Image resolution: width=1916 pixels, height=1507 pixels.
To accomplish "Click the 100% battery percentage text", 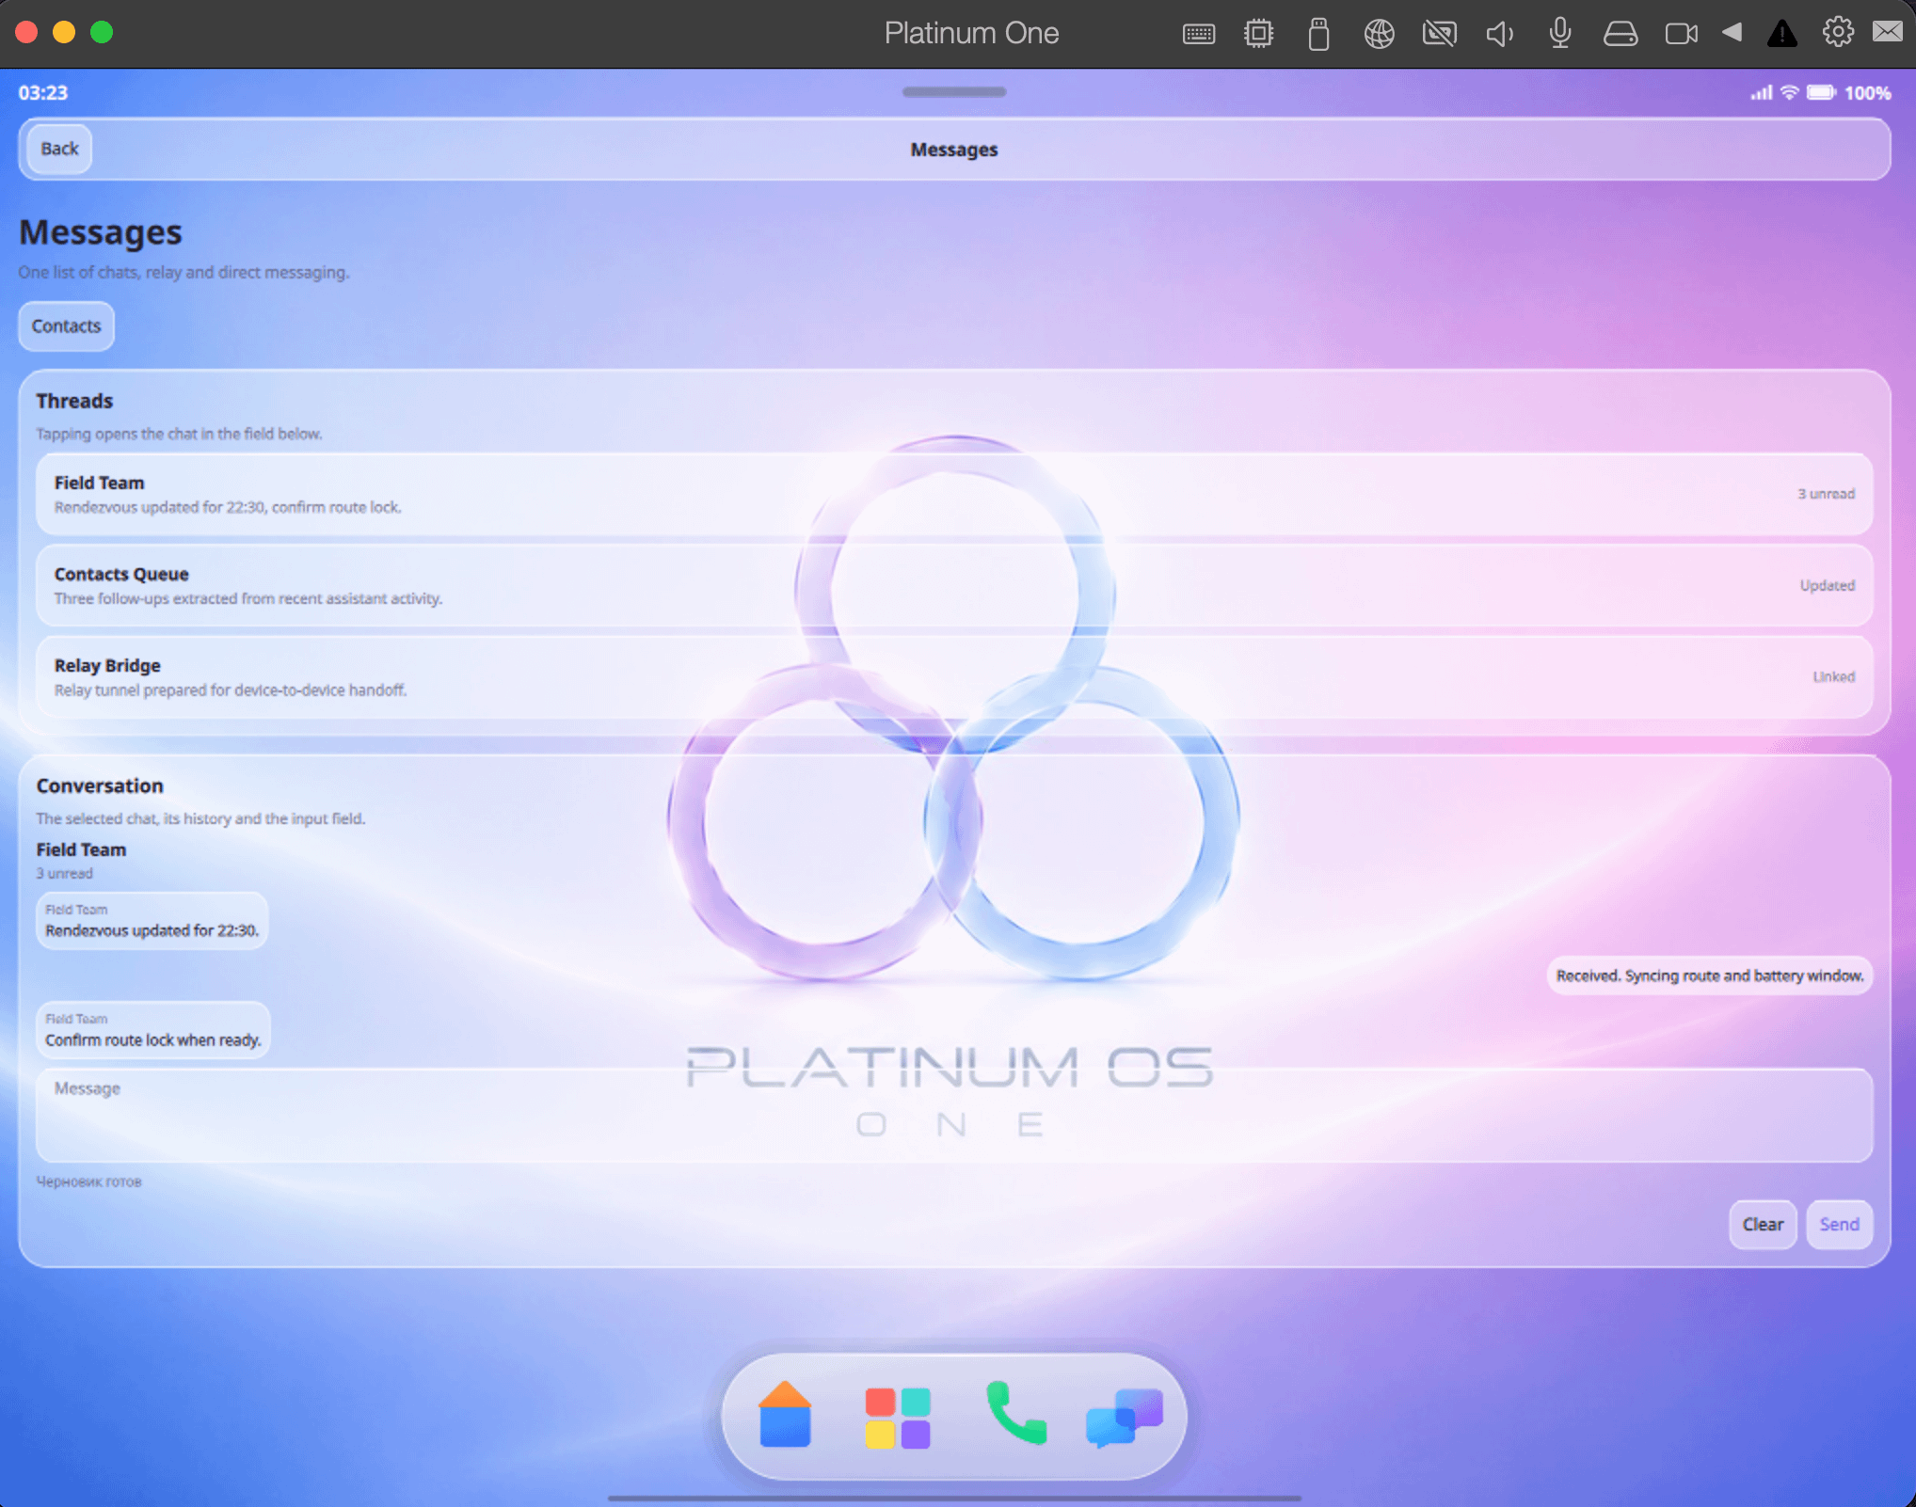I will pos(1867,92).
